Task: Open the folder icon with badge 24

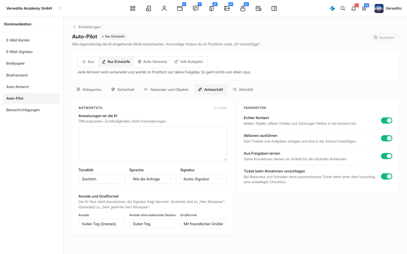Action: [x=227, y=8]
